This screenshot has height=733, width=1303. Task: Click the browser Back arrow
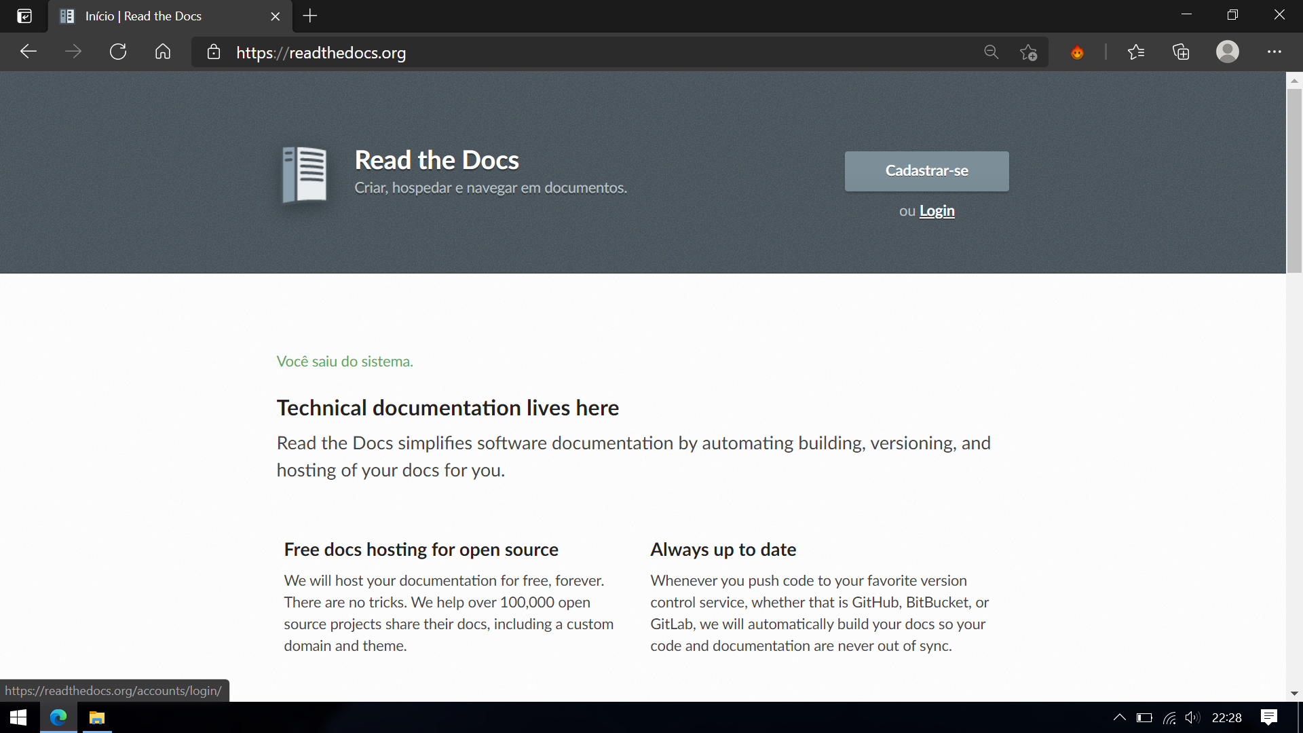28,52
